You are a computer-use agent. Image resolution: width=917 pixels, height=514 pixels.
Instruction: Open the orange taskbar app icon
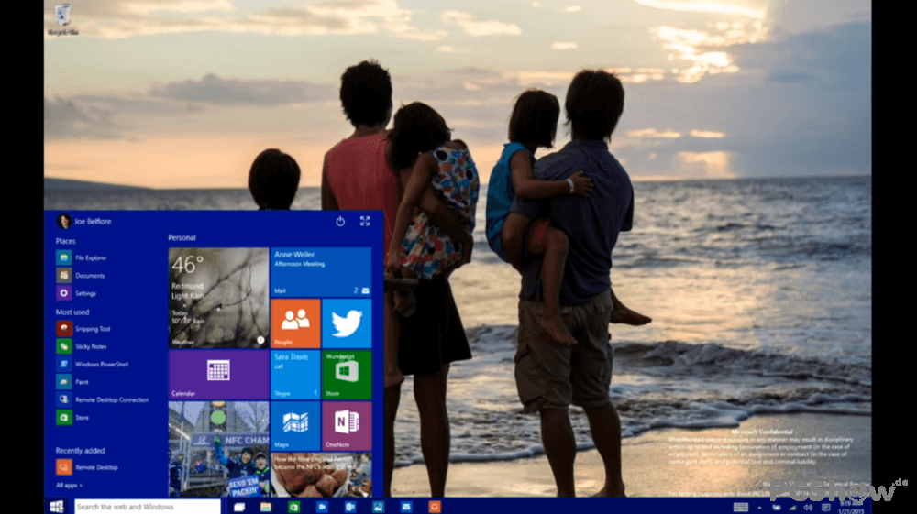click(x=434, y=507)
